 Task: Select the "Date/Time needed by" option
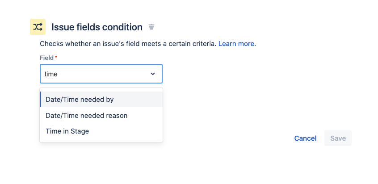(80, 100)
